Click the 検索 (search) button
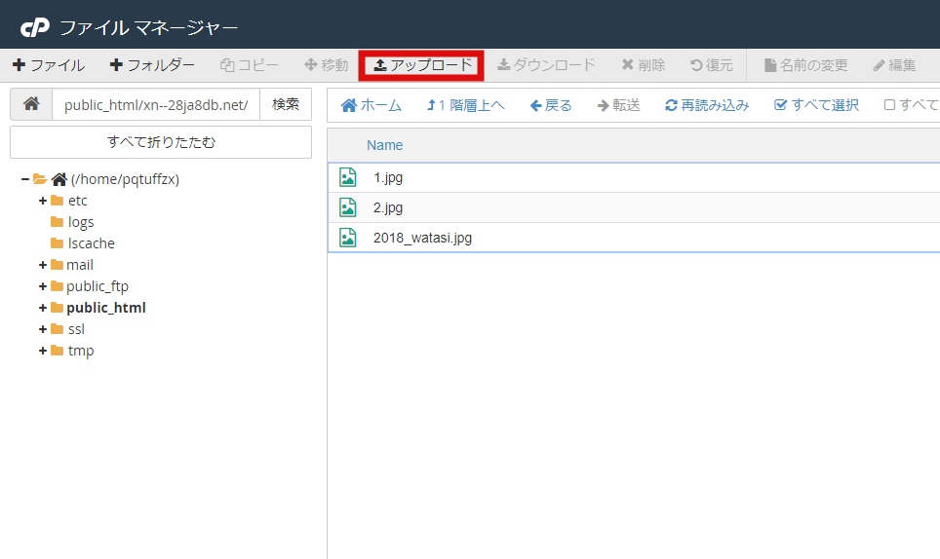The height and width of the screenshot is (559, 940). pos(286,104)
